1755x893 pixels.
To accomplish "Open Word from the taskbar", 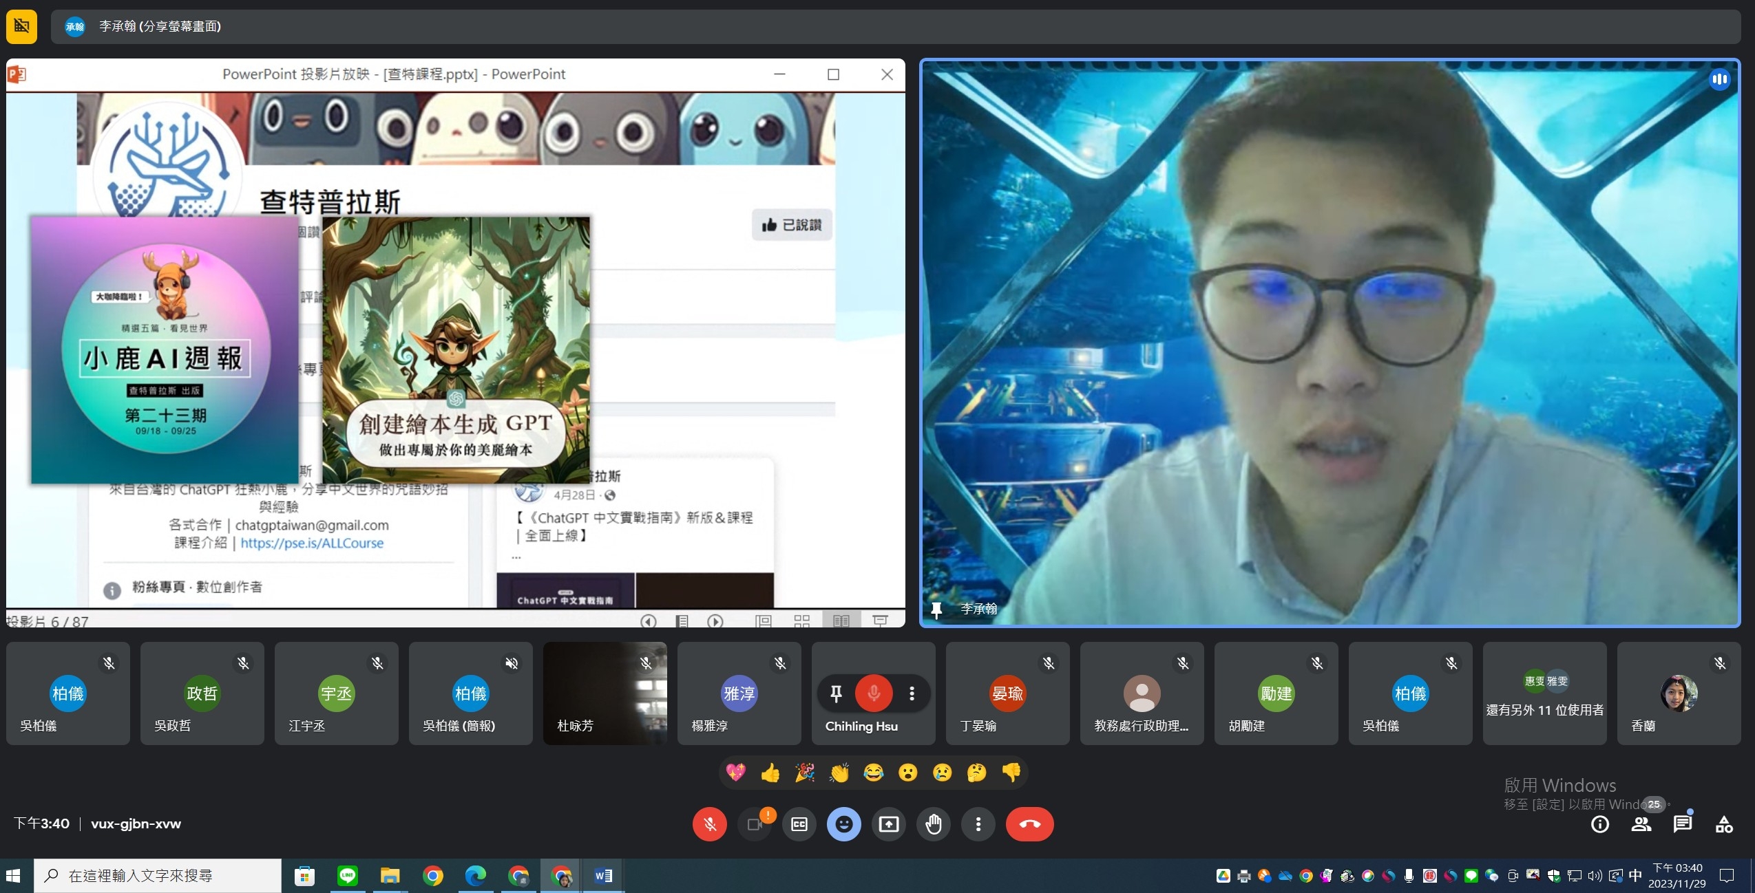I will (604, 876).
